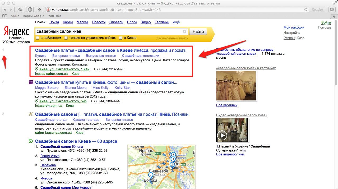Click green map icon beside 83 адреса

31,141
